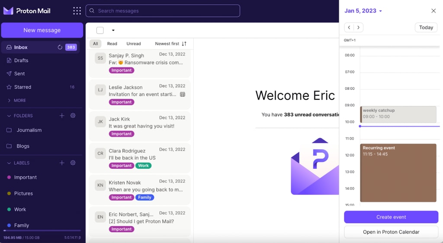Click Important tag on Leslie Jackson email
The image size is (443, 243).
click(x=122, y=102)
